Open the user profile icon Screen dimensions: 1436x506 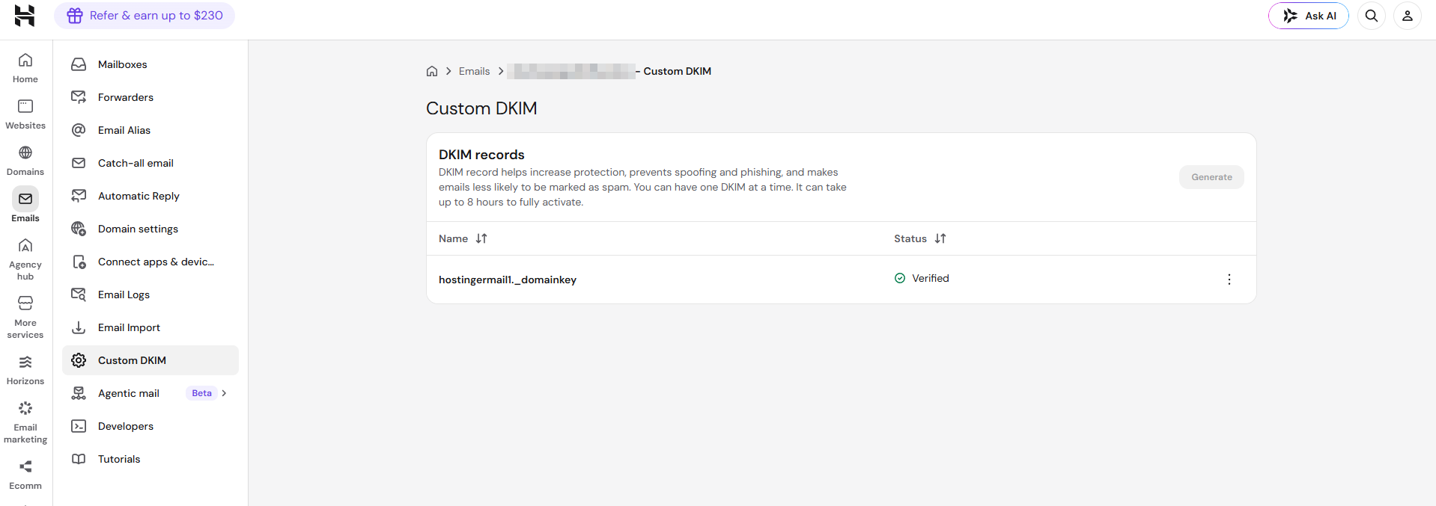[x=1408, y=16]
